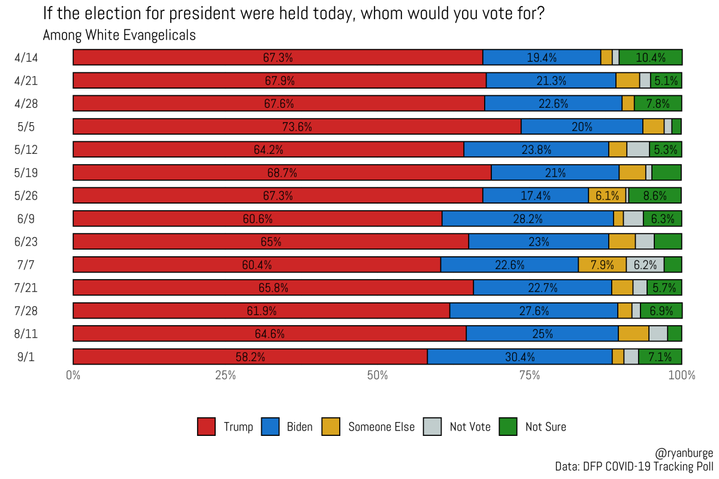Click the Among White Evangelicals subtitle
719x479 pixels.
pyautogui.click(x=119, y=35)
